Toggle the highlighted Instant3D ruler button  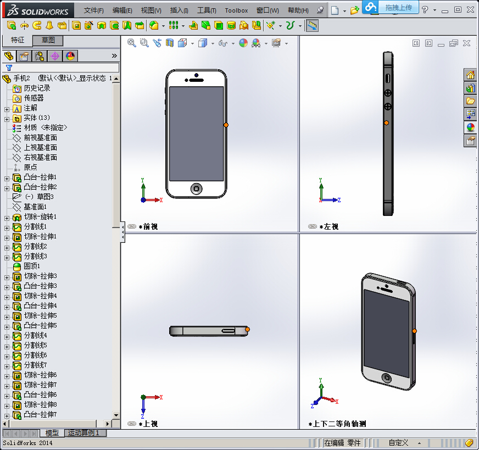pos(312,26)
